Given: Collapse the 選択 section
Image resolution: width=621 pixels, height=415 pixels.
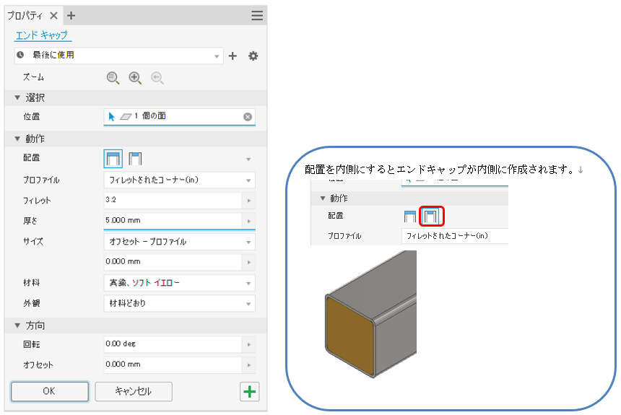Looking at the screenshot, I should point(17,97).
